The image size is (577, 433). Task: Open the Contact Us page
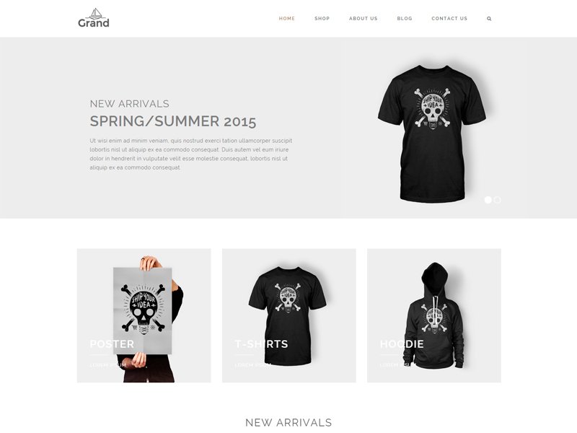pos(449,19)
